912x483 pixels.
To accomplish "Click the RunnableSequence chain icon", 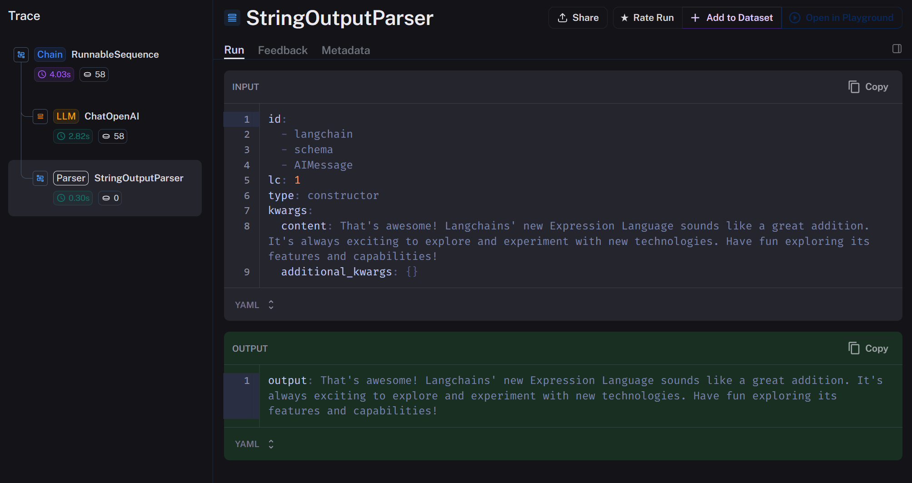I will (21, 55).
